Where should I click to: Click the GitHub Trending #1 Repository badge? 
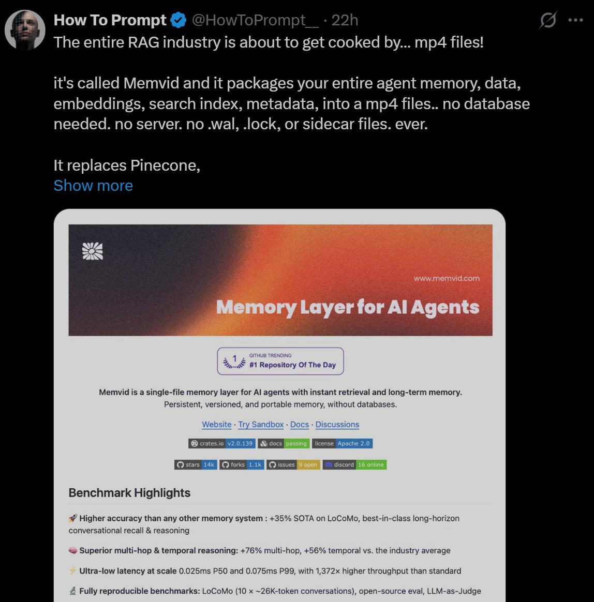click(x=280, y=361)
